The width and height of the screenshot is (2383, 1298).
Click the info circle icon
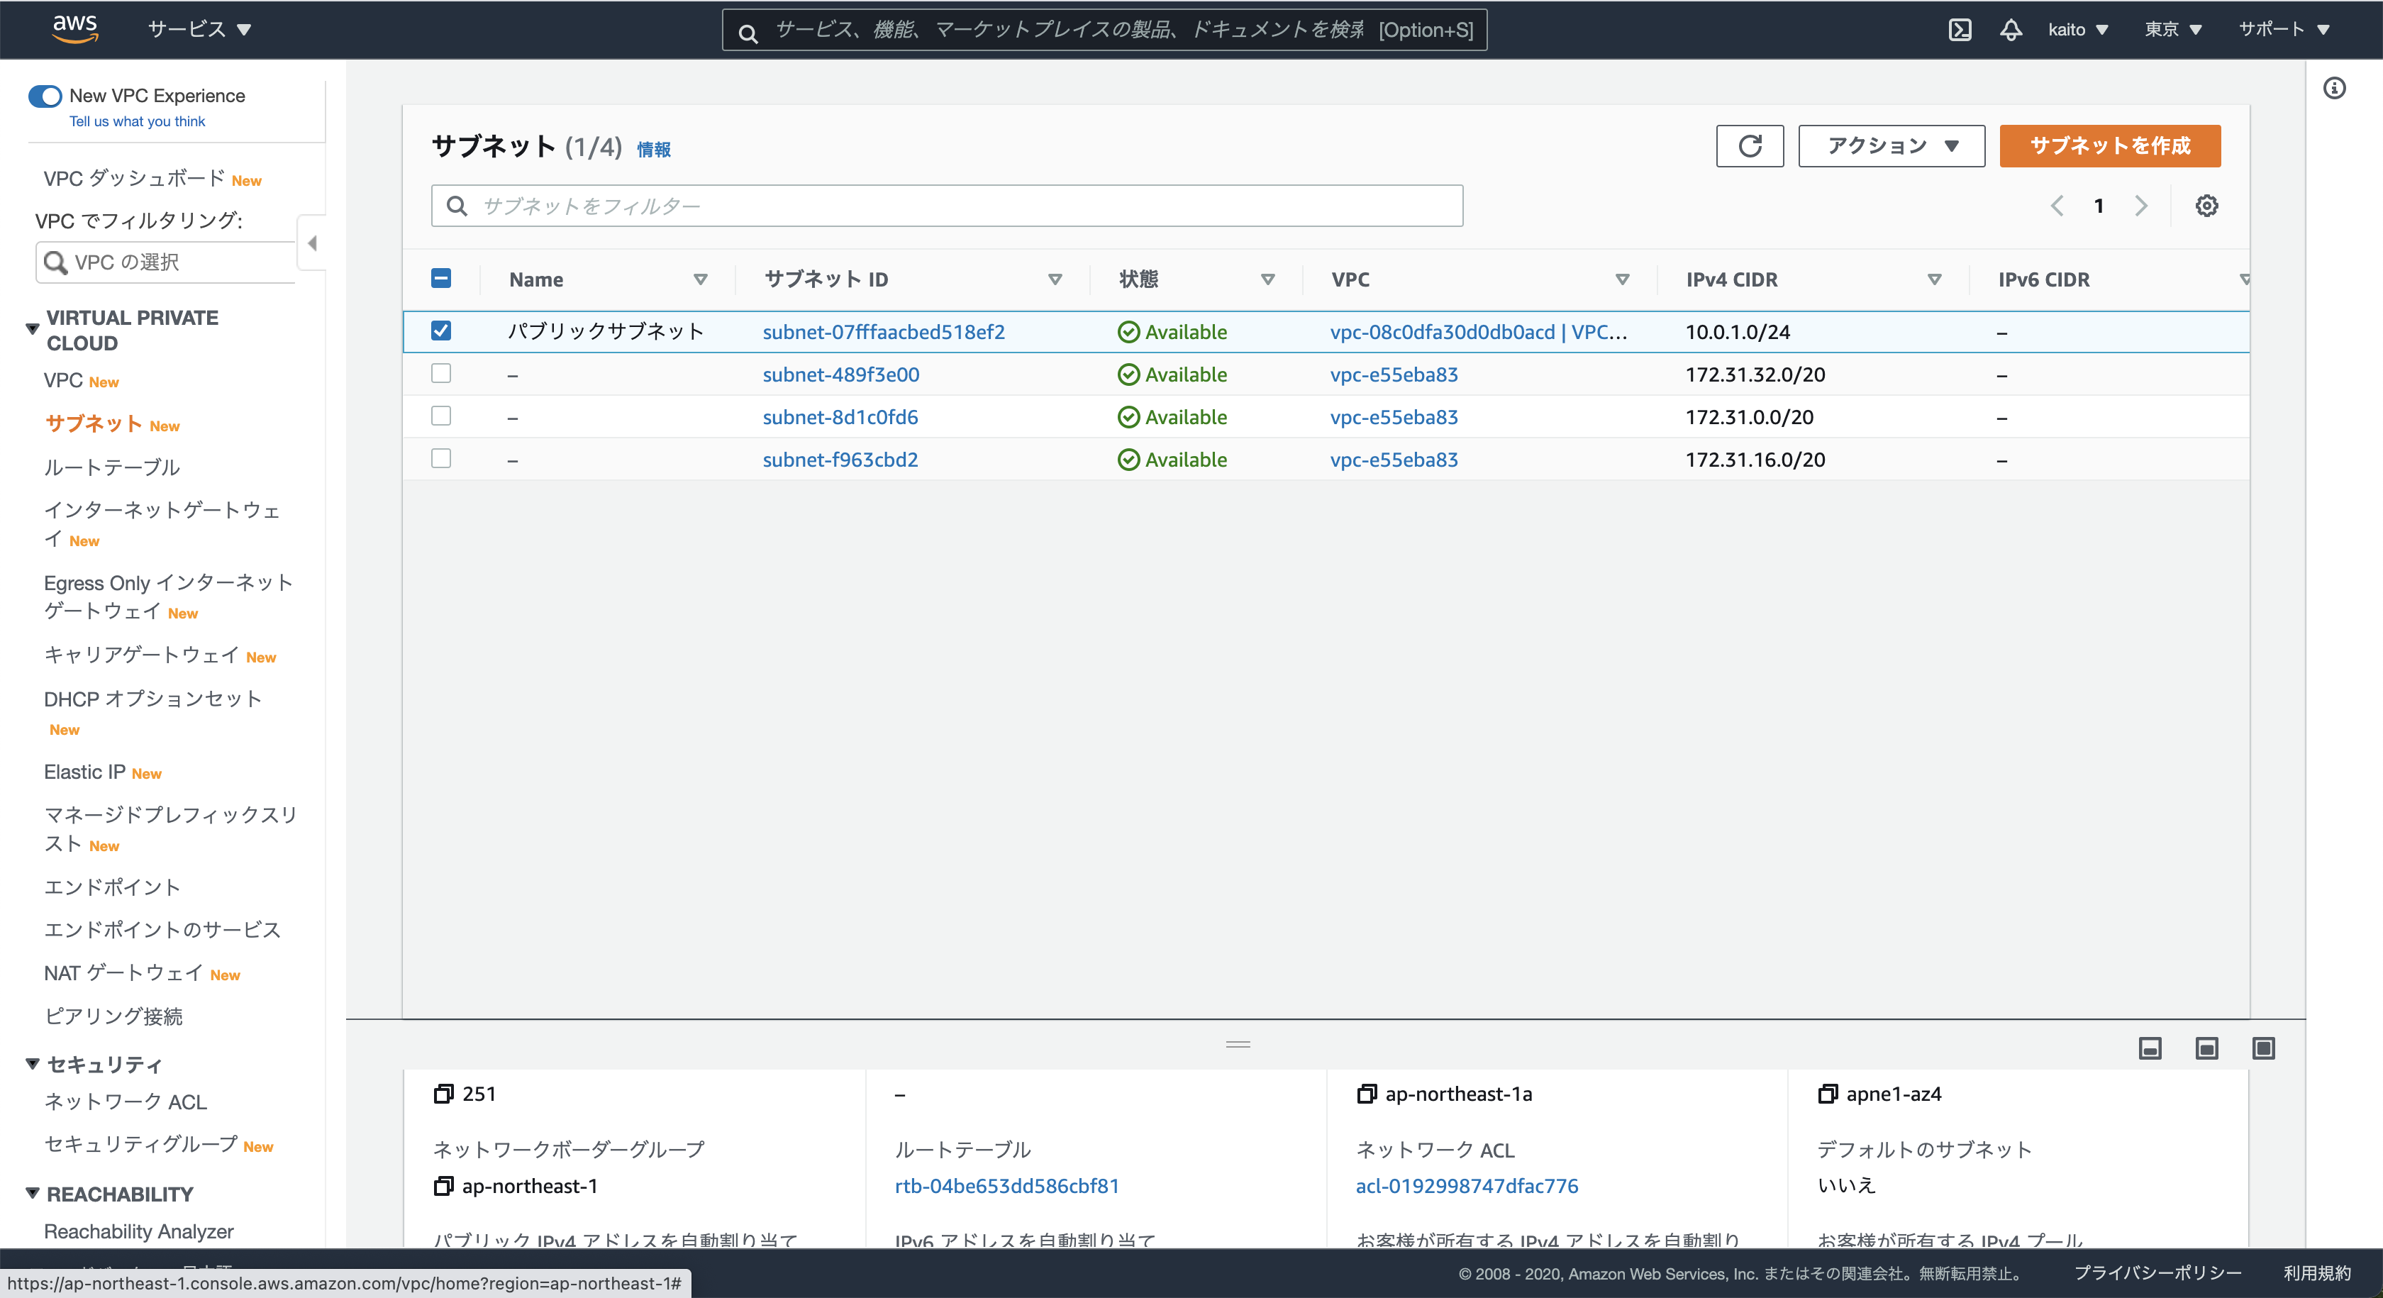coord(2334,88)
